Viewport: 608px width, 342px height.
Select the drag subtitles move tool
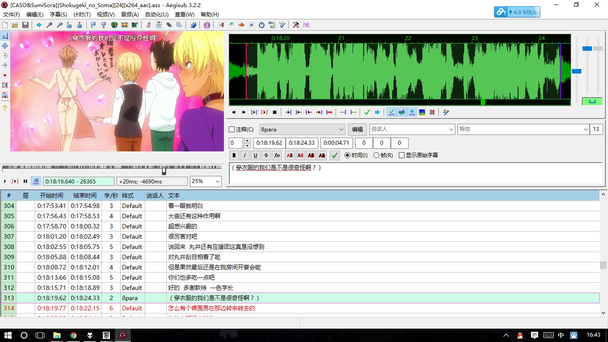coord(5,46)
